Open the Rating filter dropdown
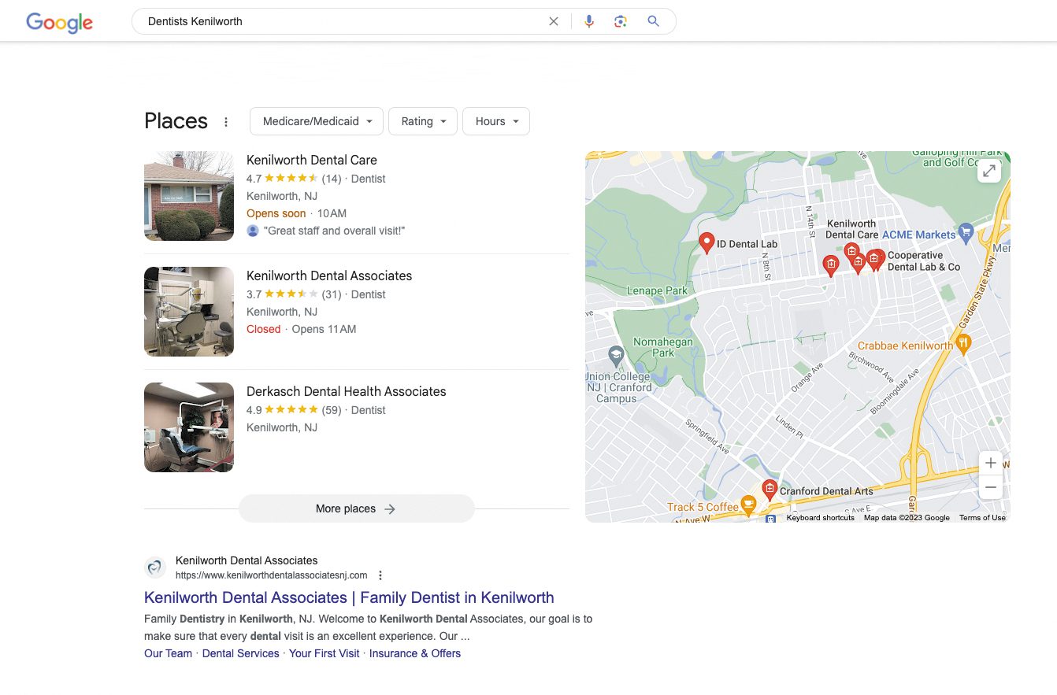Image resolution: width=1057 pixels, height=695 pixels. point(423,121)
